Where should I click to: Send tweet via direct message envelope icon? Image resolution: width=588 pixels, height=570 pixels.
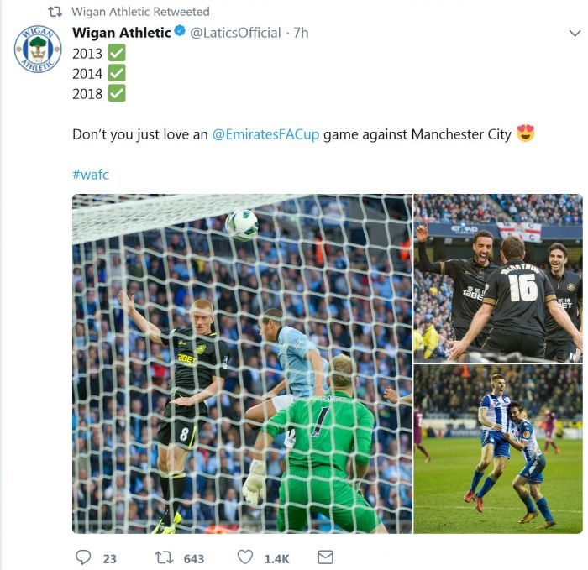tap(325, 557)
